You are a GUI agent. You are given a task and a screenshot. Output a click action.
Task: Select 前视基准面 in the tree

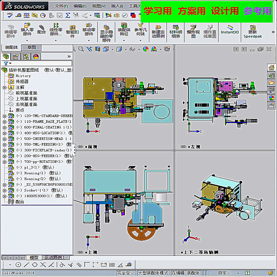[x=26, y=93]
